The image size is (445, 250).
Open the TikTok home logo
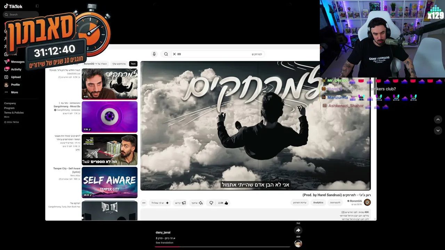(x=13, y=6)
